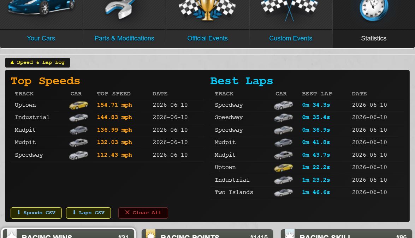415x238 pixels.
Task: Open the Your Cars tab
Action: [x=41, y=38]
